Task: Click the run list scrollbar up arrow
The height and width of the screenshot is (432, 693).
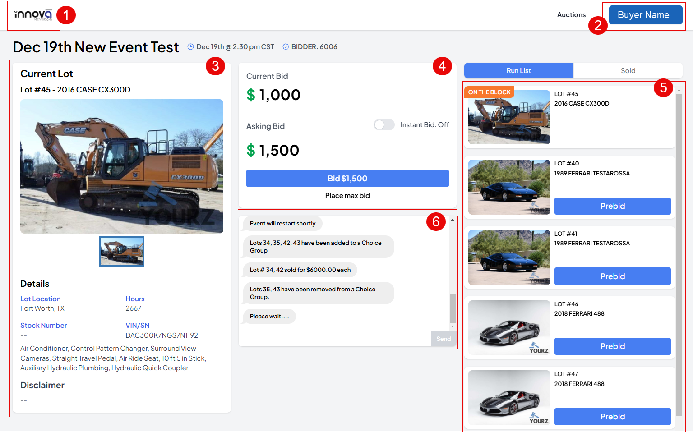Action: [679, 90]
